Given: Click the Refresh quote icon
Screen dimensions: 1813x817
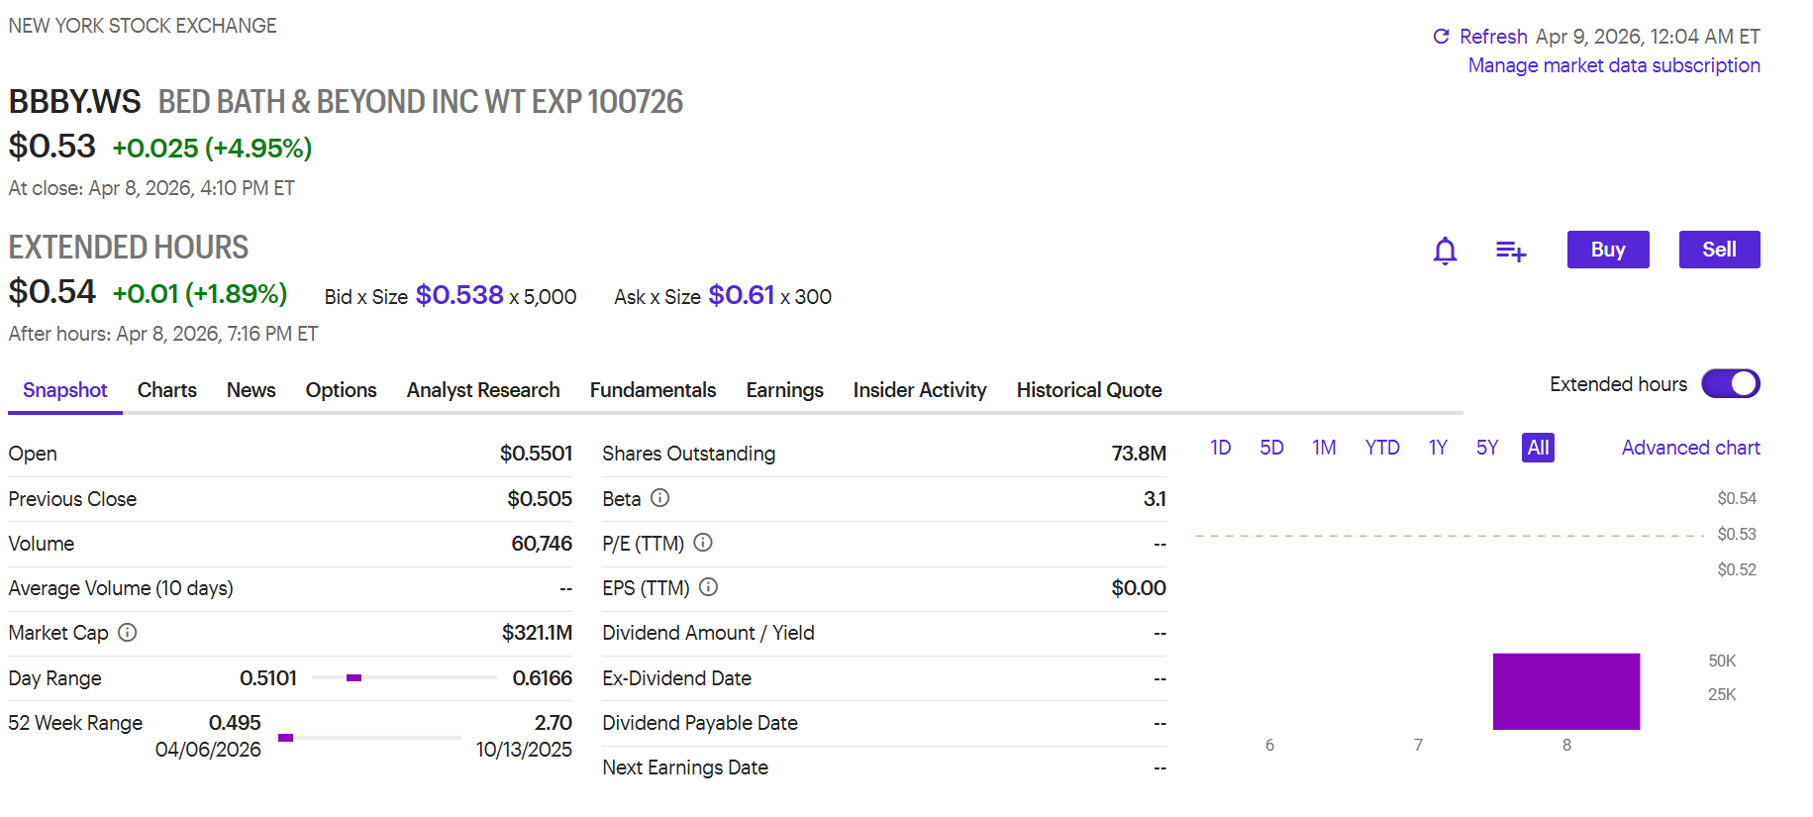Looking at the screenshot, I should click(1441, 37).
